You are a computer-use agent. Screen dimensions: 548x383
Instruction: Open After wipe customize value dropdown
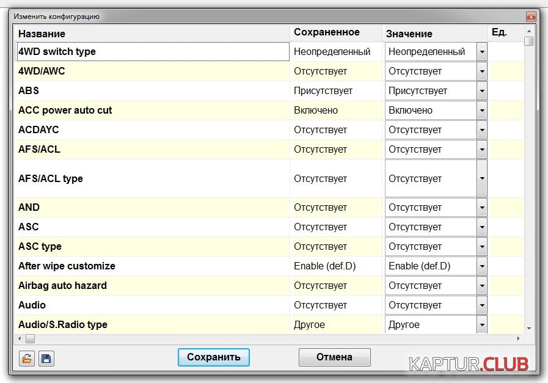tap(482, 266)
